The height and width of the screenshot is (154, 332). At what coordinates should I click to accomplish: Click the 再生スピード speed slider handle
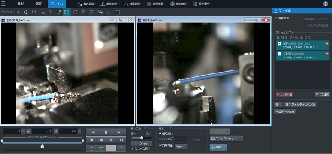tap(141, 138)
